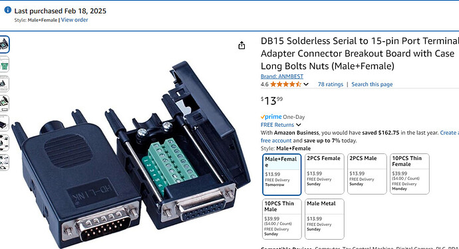
Task: Choose the 10PCS Thin Female style option
Action: pos(410,173)
